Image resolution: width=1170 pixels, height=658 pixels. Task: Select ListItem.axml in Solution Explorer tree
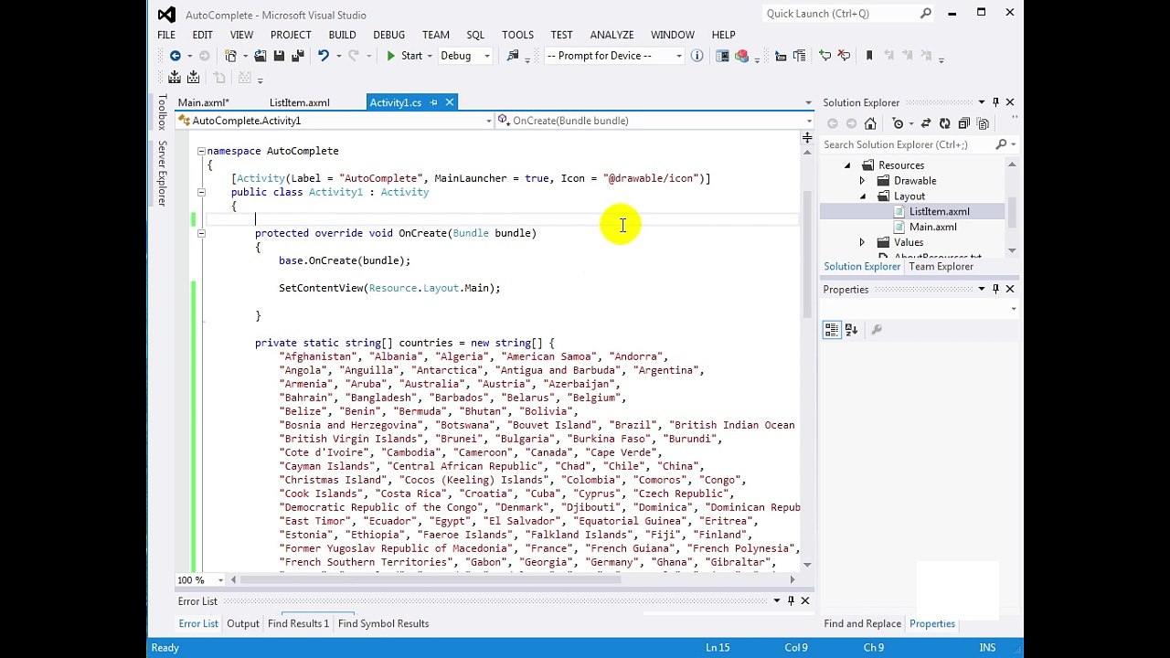pyautogui.click(x=939, y=212)
